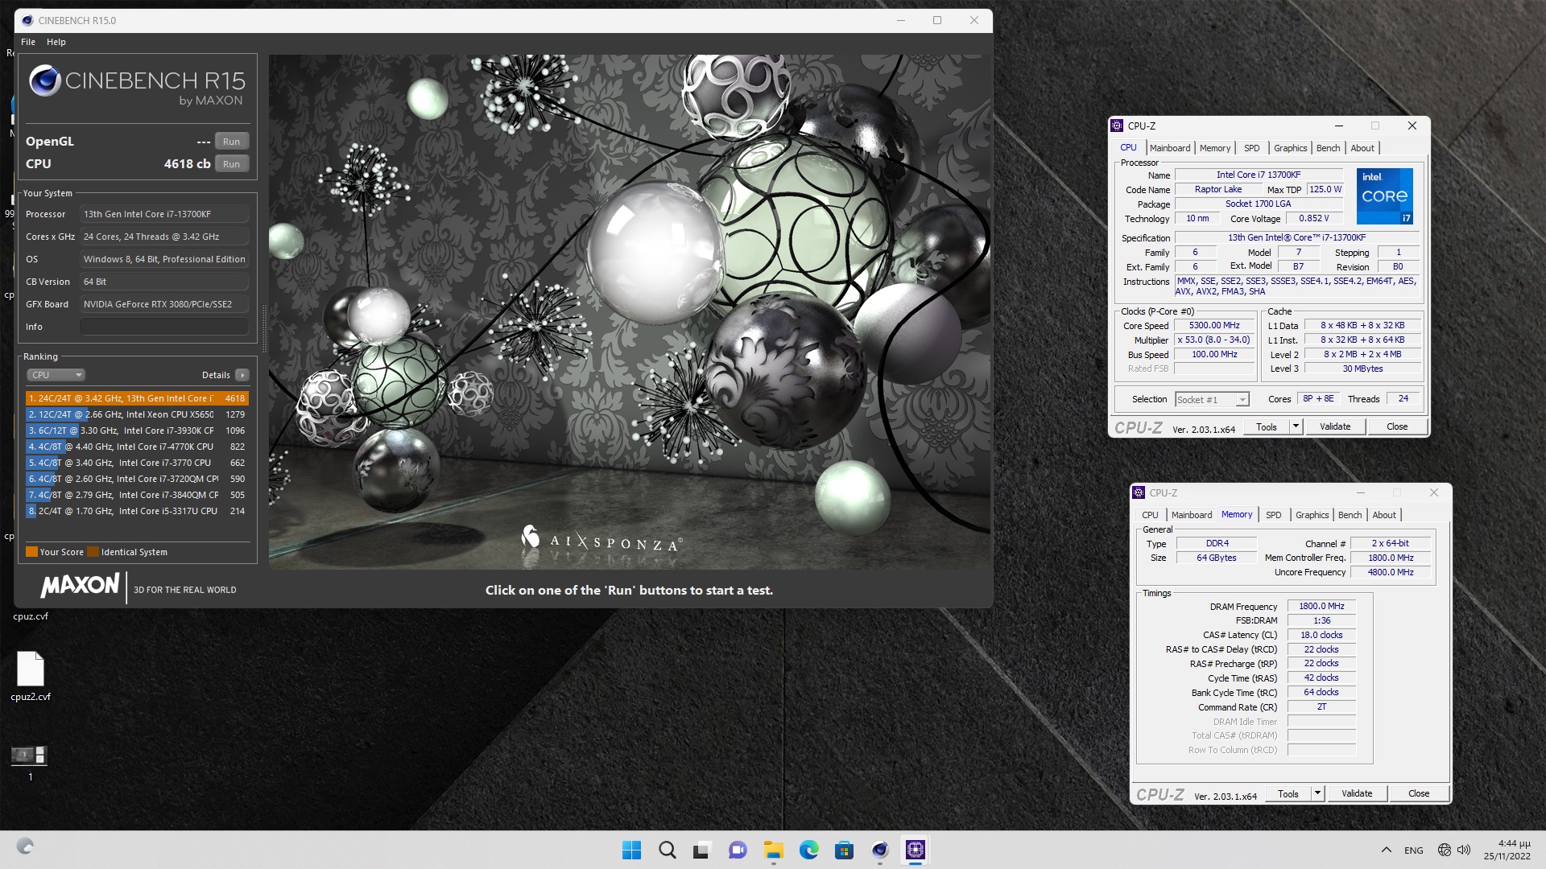Click Intel Core i7 badge in CPU-Z
Image resolution: width=1546 pixels, height=869 pixels.
pyautogui.click(x=1384, y=196)
